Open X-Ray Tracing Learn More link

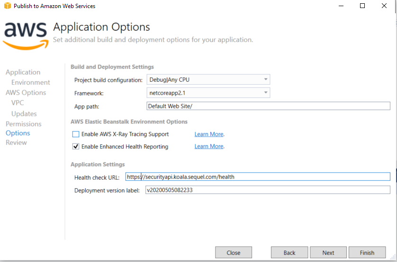tap(209, 134)
